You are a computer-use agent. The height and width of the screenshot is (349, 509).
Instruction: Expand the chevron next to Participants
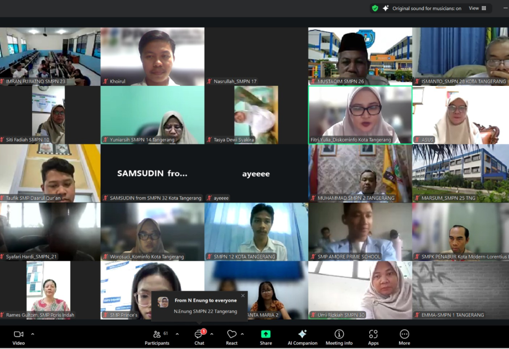[177, 334]
